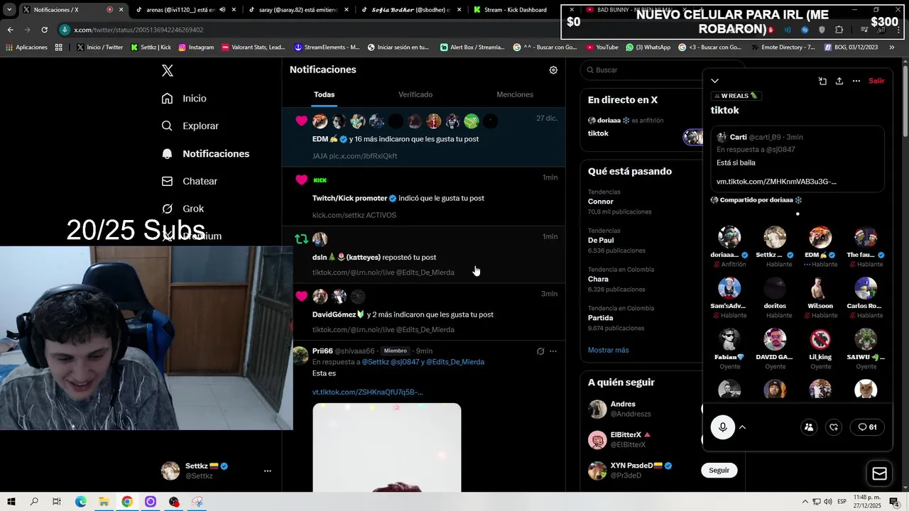Open Microsoft Edge from taskbar
Viewport: 909px width, 511px height.
tap(81, 502)
